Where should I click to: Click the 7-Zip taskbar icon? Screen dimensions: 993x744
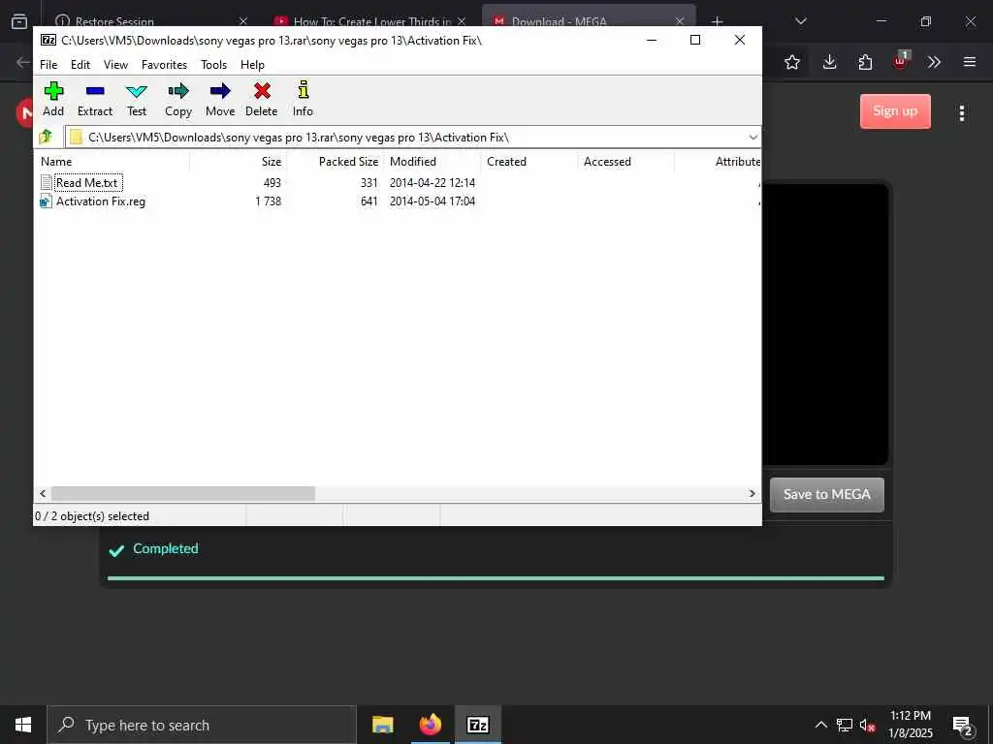[x=478, y=725]
